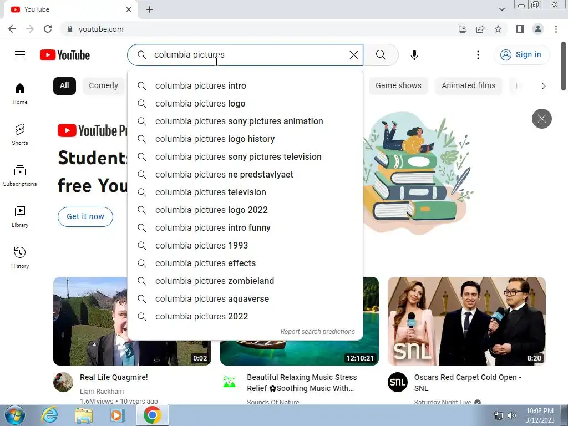Screen dimensions: 568x426
Task: Click in the YouTube search text field
Action: click(246, 55)
